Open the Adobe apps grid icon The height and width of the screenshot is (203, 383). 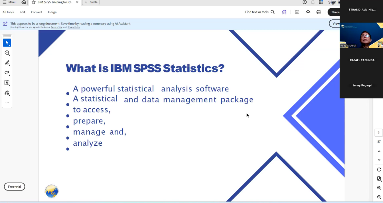(321, 2)
